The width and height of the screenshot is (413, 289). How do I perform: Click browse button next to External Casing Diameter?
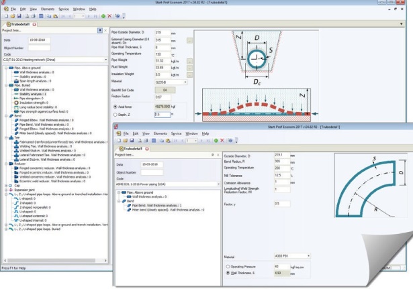[x=189, y=41]
